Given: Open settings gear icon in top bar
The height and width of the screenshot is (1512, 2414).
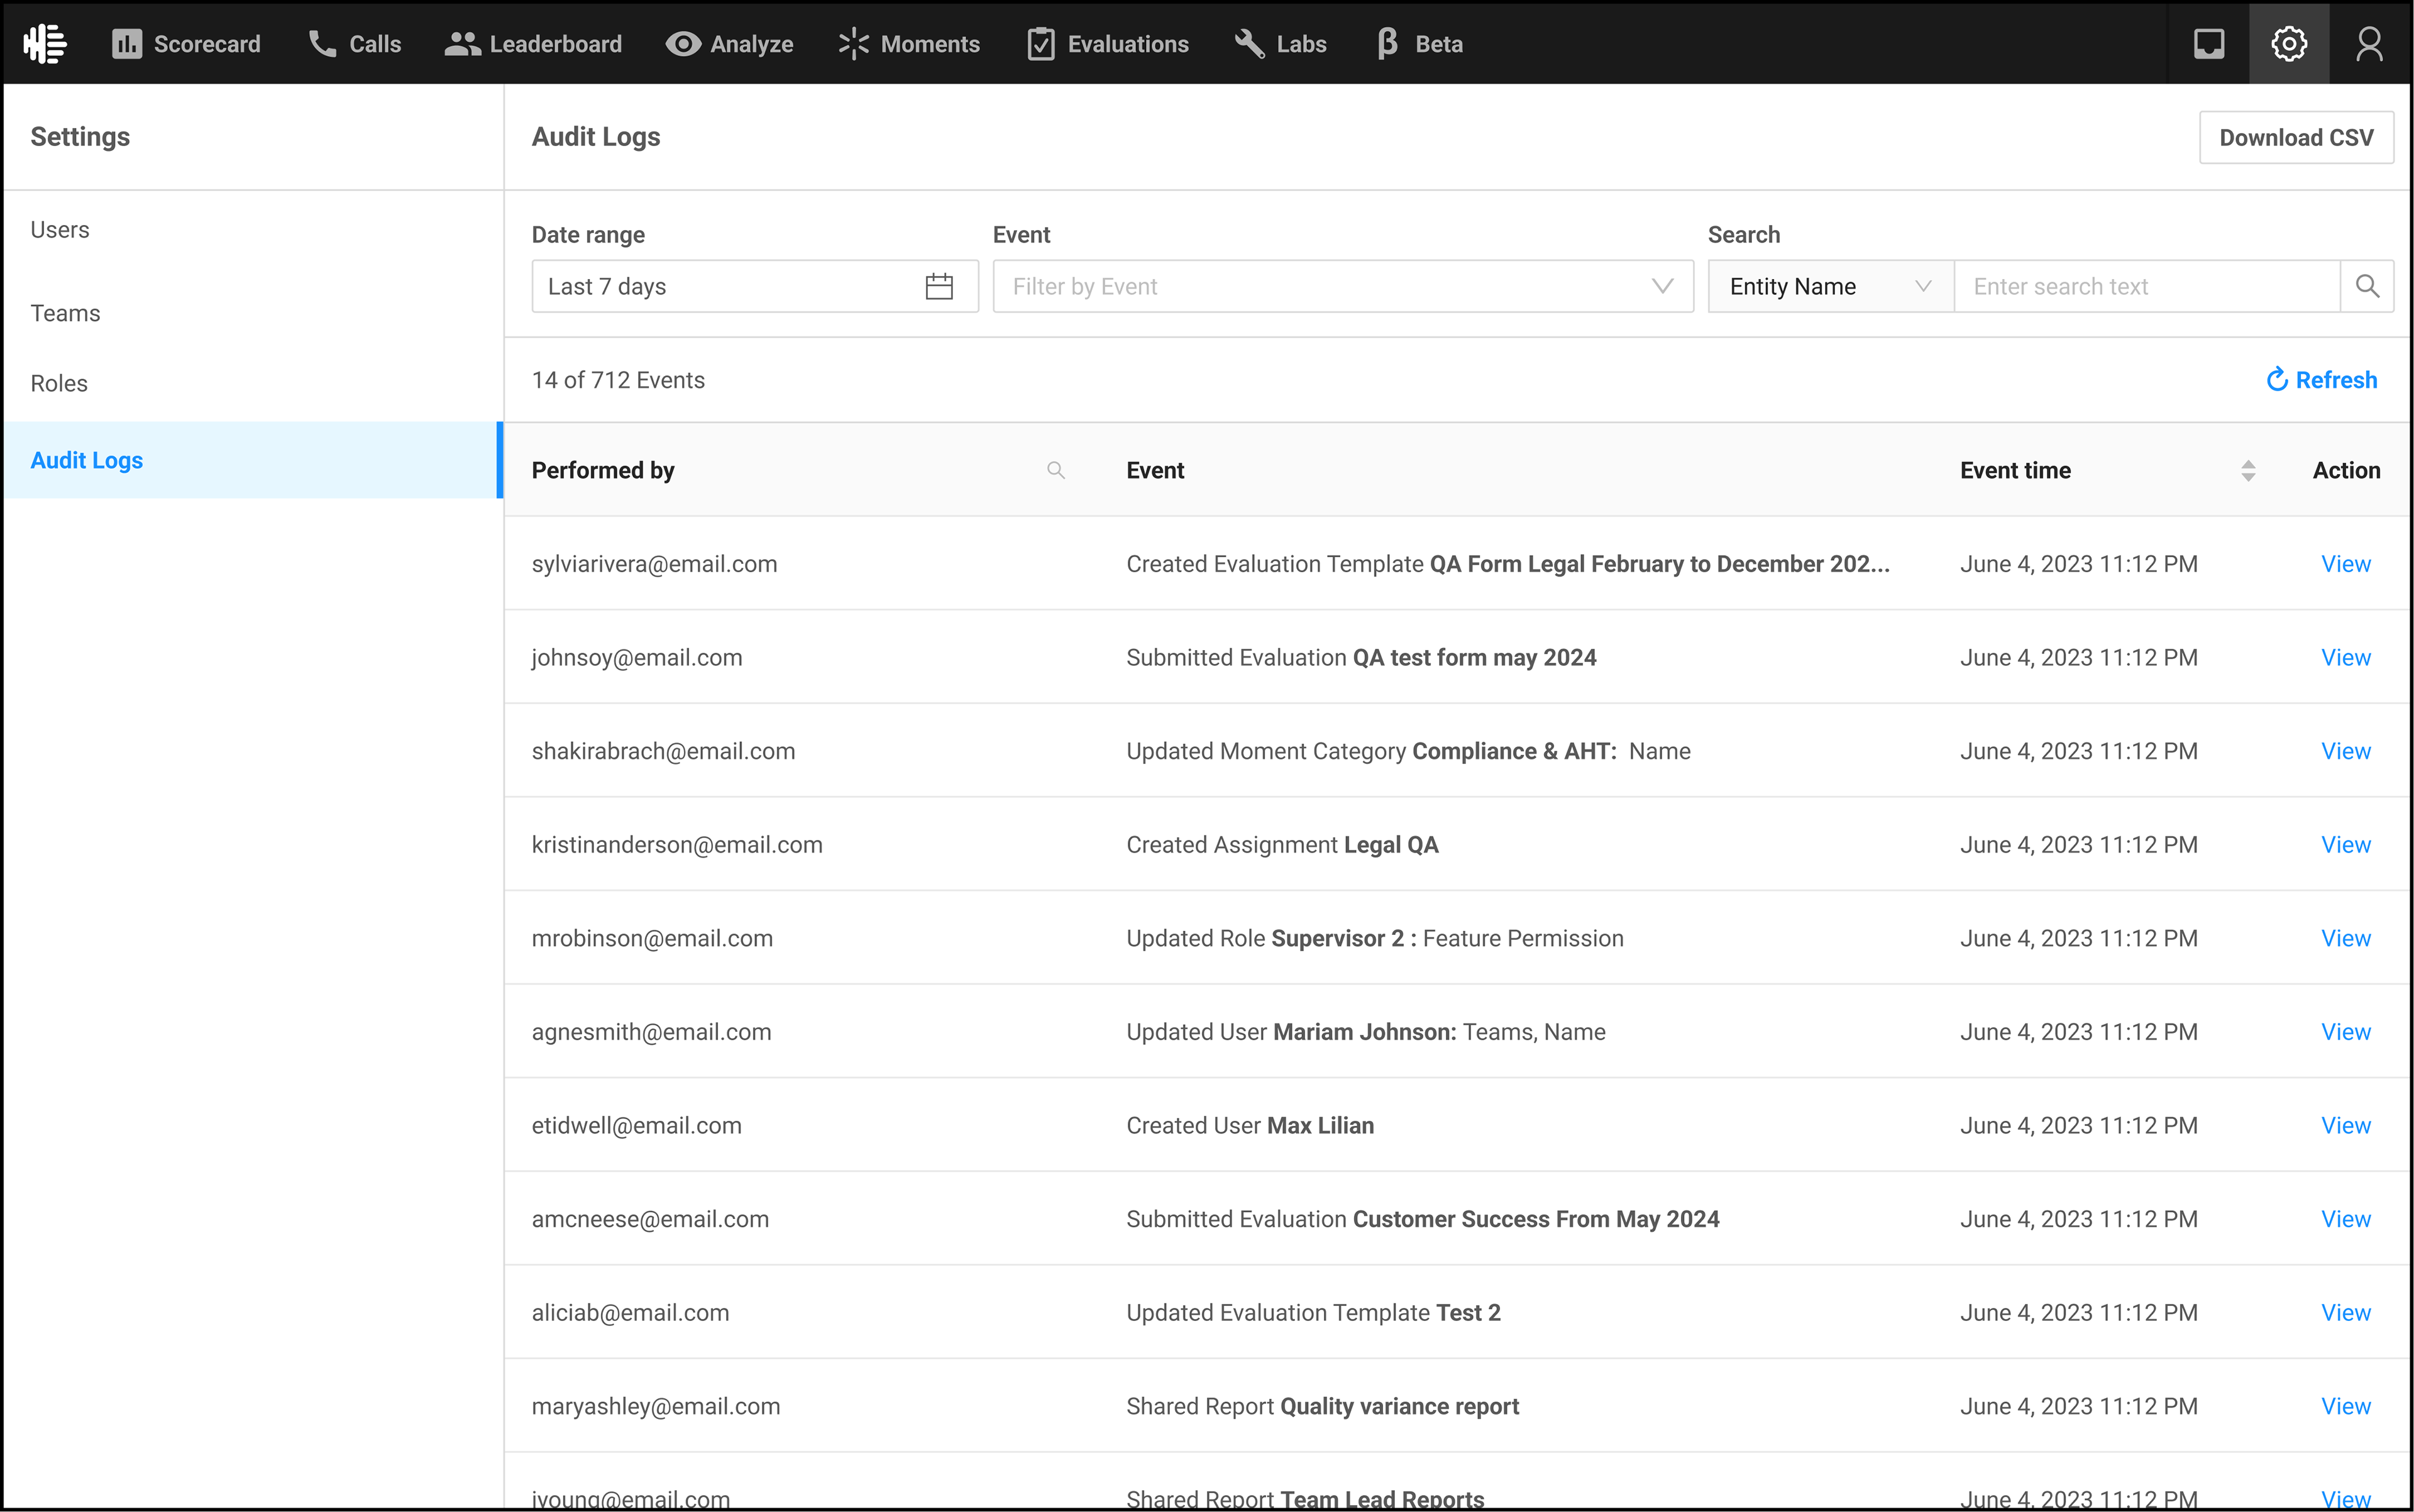Looking at the screenshot, I should click(x=2288, y=44).
